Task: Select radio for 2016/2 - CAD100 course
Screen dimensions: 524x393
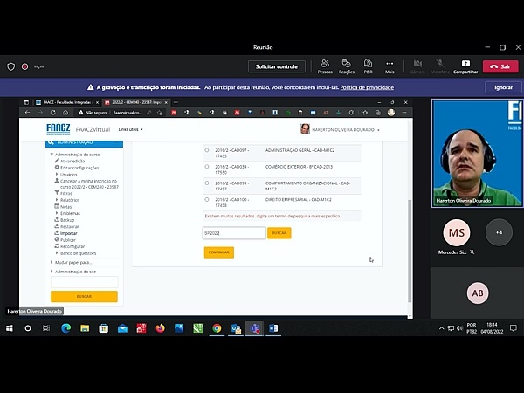Action: 207,199
